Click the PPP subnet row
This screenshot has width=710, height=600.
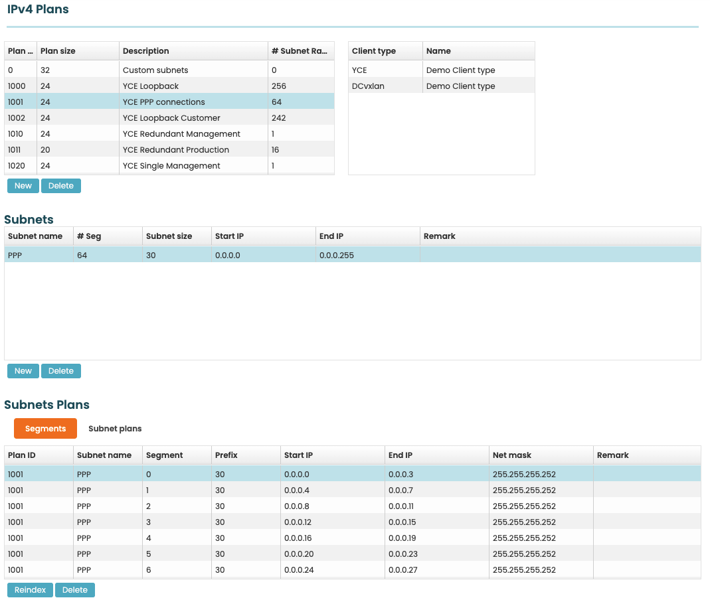[352, 255]
